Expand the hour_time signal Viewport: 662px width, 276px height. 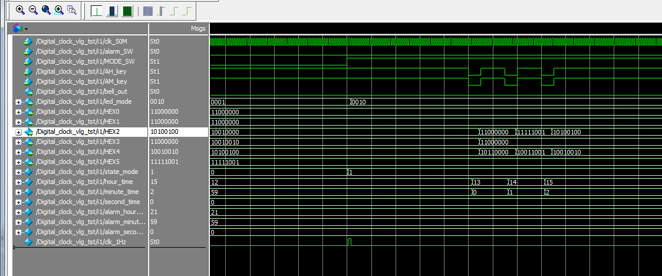coord(19,182)
